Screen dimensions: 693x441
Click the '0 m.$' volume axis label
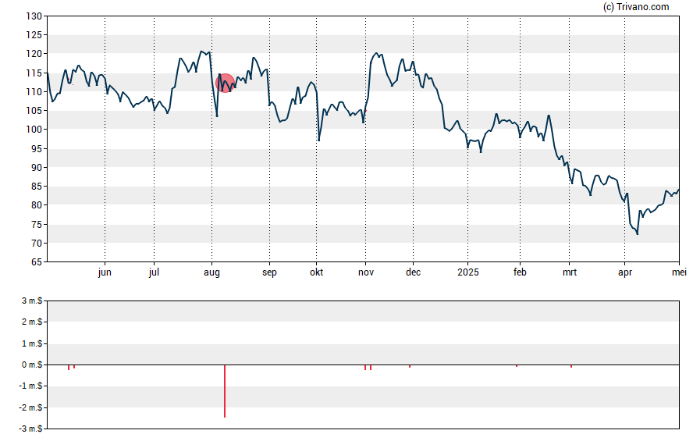pos(32,365)
